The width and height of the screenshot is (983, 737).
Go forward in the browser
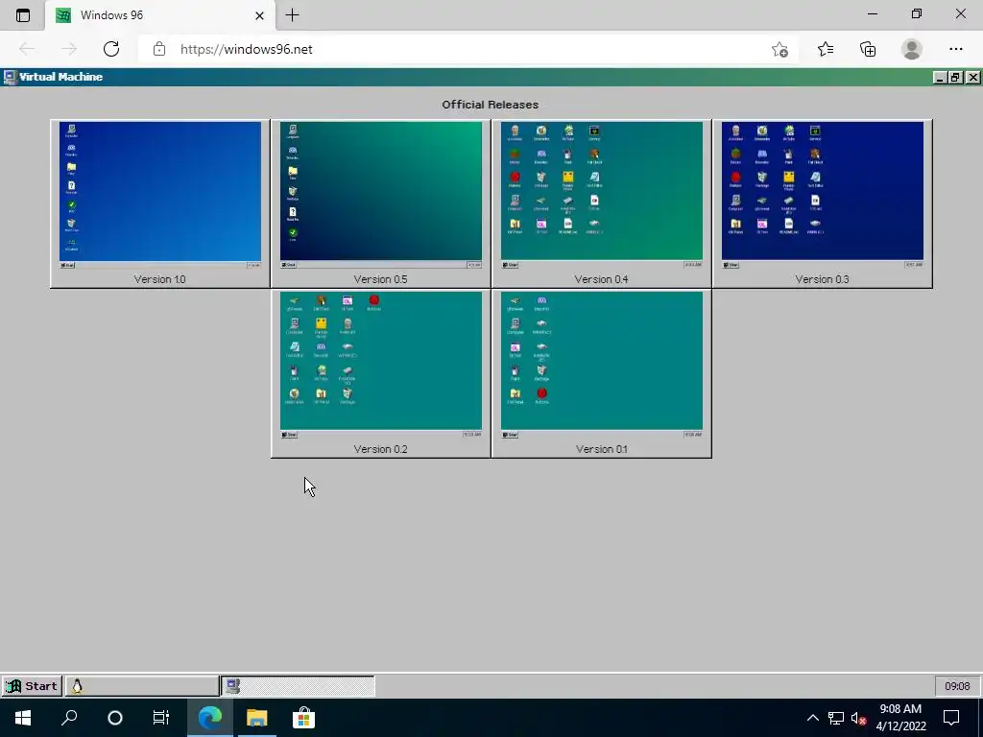click(x=69, y=49)
